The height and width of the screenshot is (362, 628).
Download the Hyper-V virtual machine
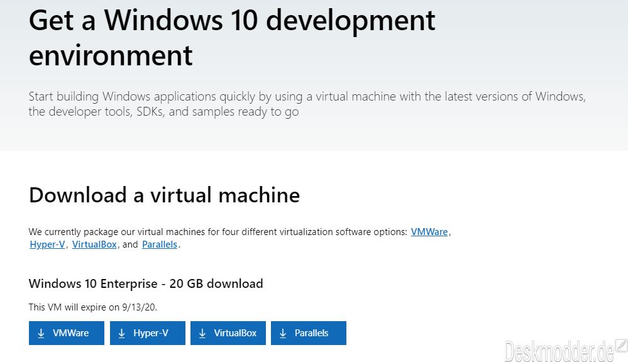[147, 333]
